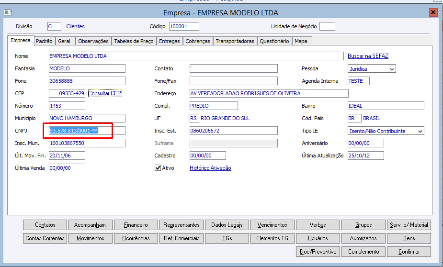The height and width of the screenshot is (267, 443).
Task: Click the Buscar na SEFAZ link
Action: tap(368, 56)
